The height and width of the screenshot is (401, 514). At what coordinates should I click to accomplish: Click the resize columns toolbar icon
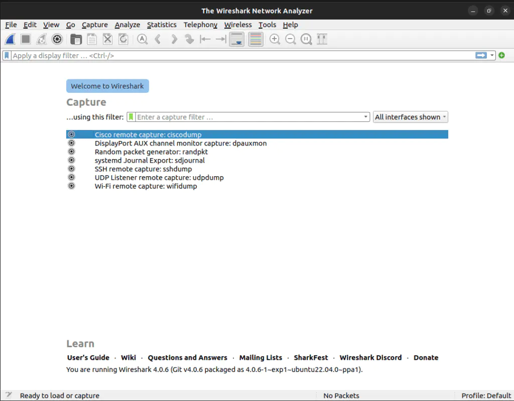[322, 39]
